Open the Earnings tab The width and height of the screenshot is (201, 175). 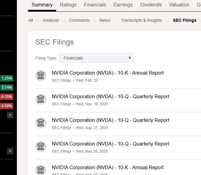[x=123, y=5]
